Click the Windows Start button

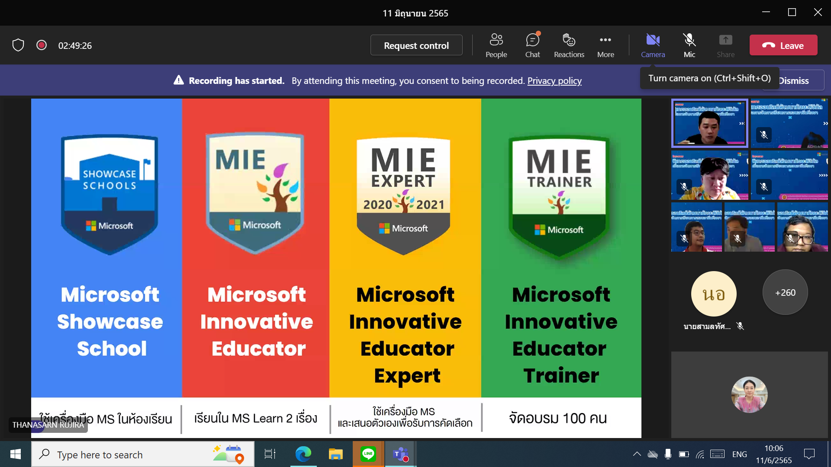pyautogui.click(x=16, y=454)
